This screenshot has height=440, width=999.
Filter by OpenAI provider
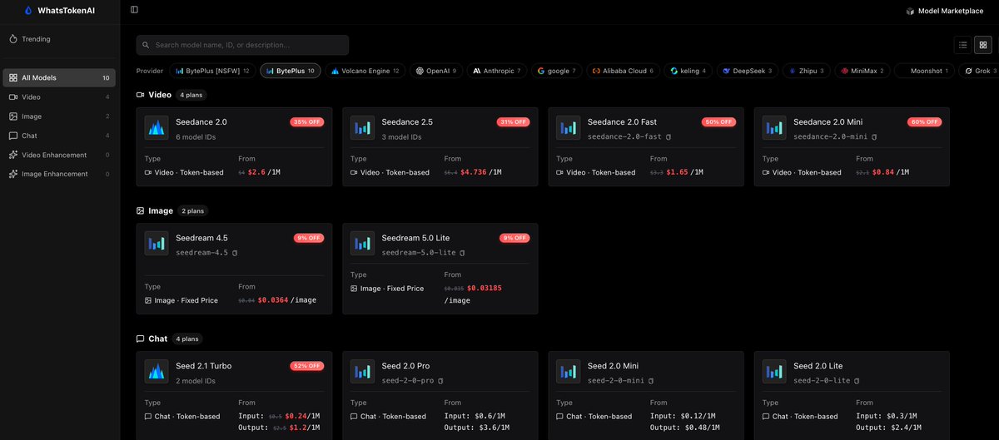pyautogui.click(x=436, y=71)
